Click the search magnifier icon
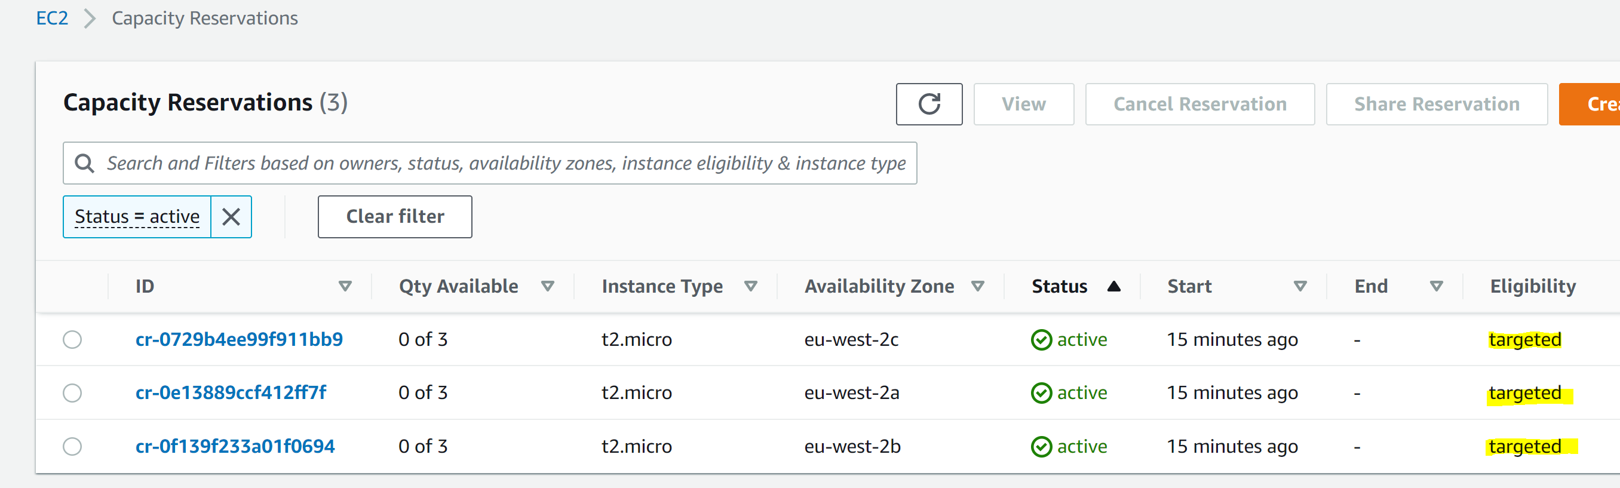Image resolution: width=1620 pixels, height=488 pixels. coord(84,164)
